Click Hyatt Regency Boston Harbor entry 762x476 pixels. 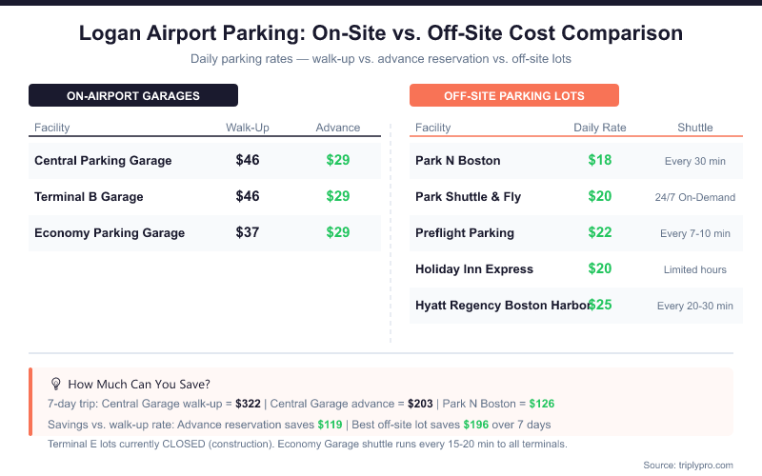pyautogui.click(x=501, y=306)
